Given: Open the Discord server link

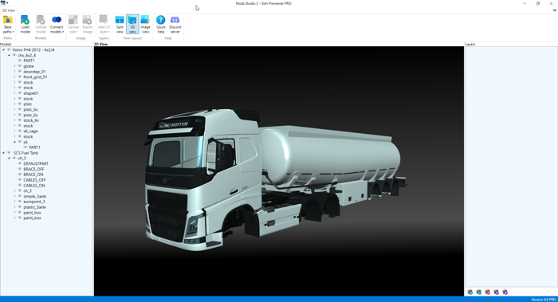Looking at the screenshot, I should pyautogui.click(x=175, y=25).
